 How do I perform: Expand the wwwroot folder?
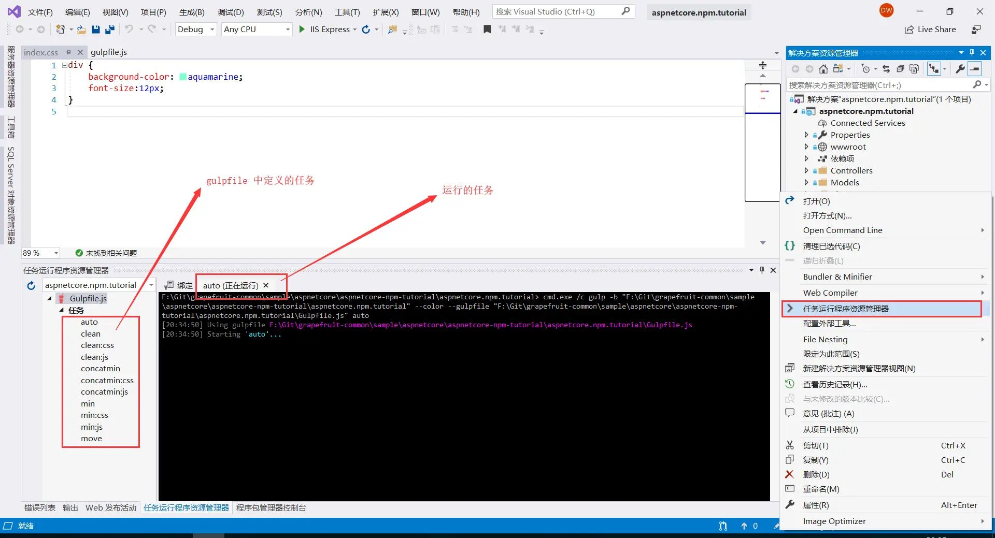coord(806,147)
